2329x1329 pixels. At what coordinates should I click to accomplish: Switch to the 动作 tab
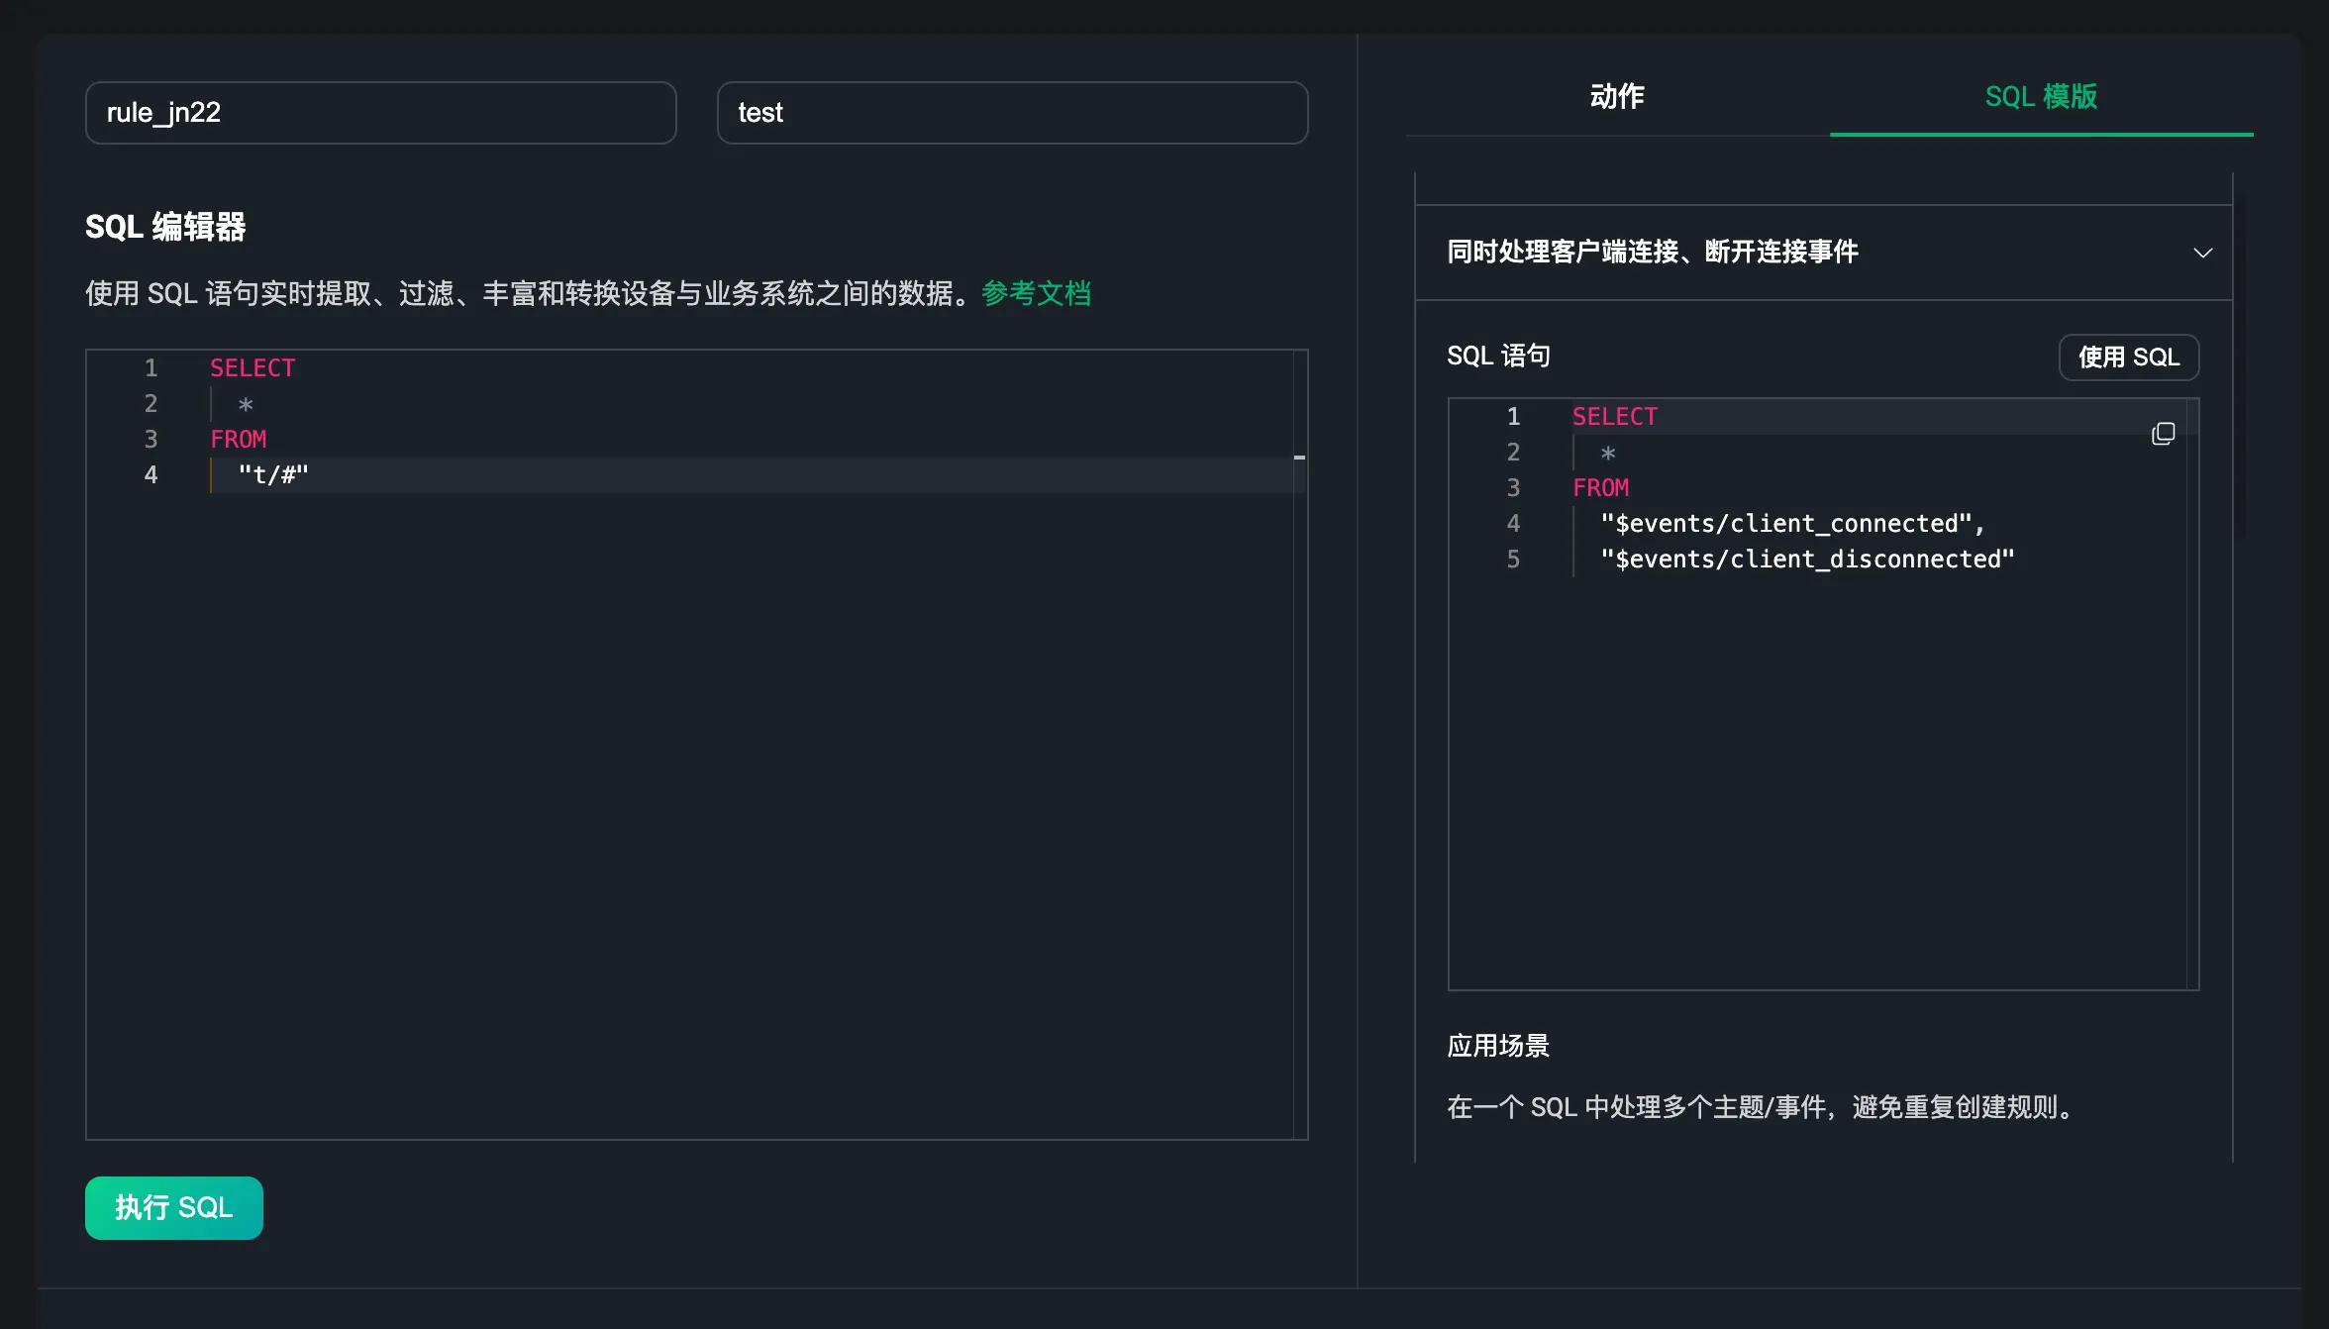point(1617,96)
